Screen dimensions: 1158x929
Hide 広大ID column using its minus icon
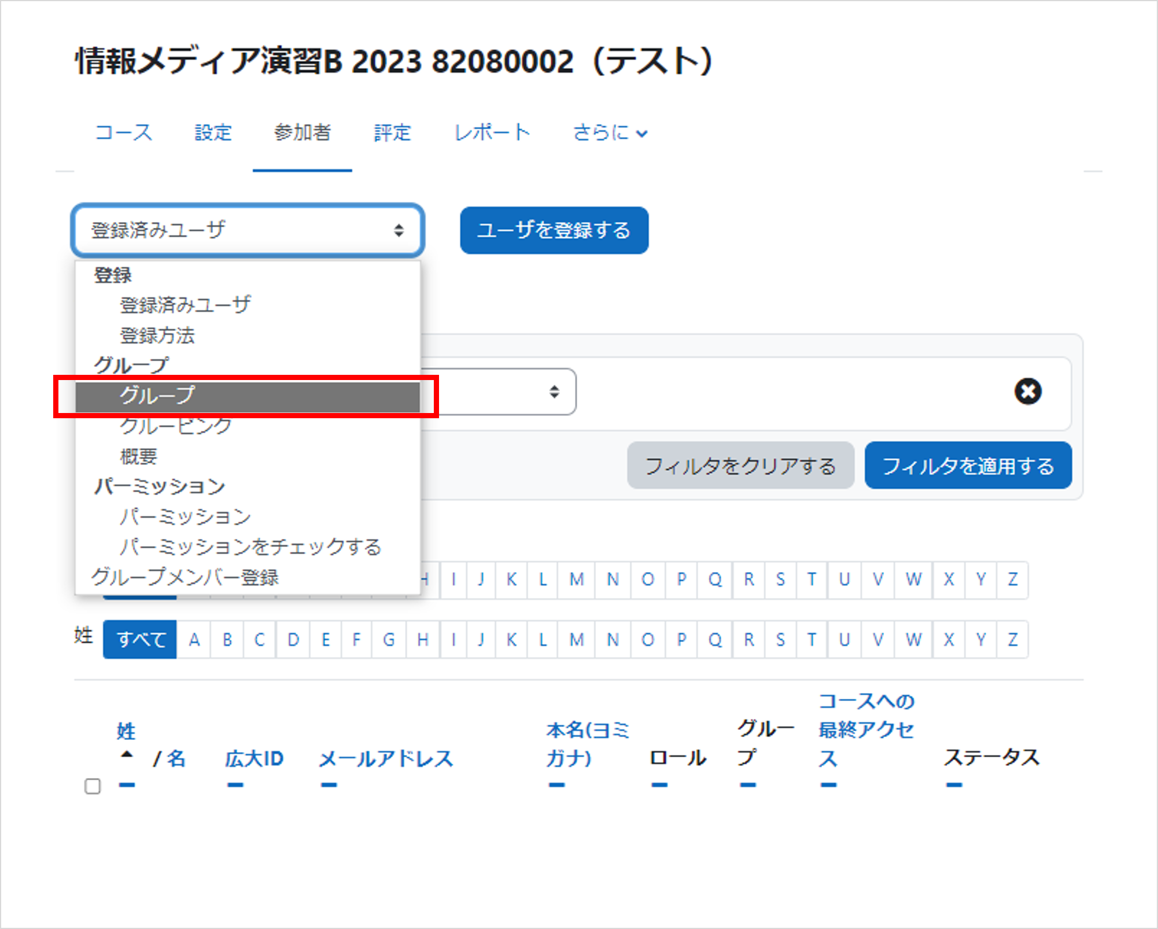click(x=235, y=785)
